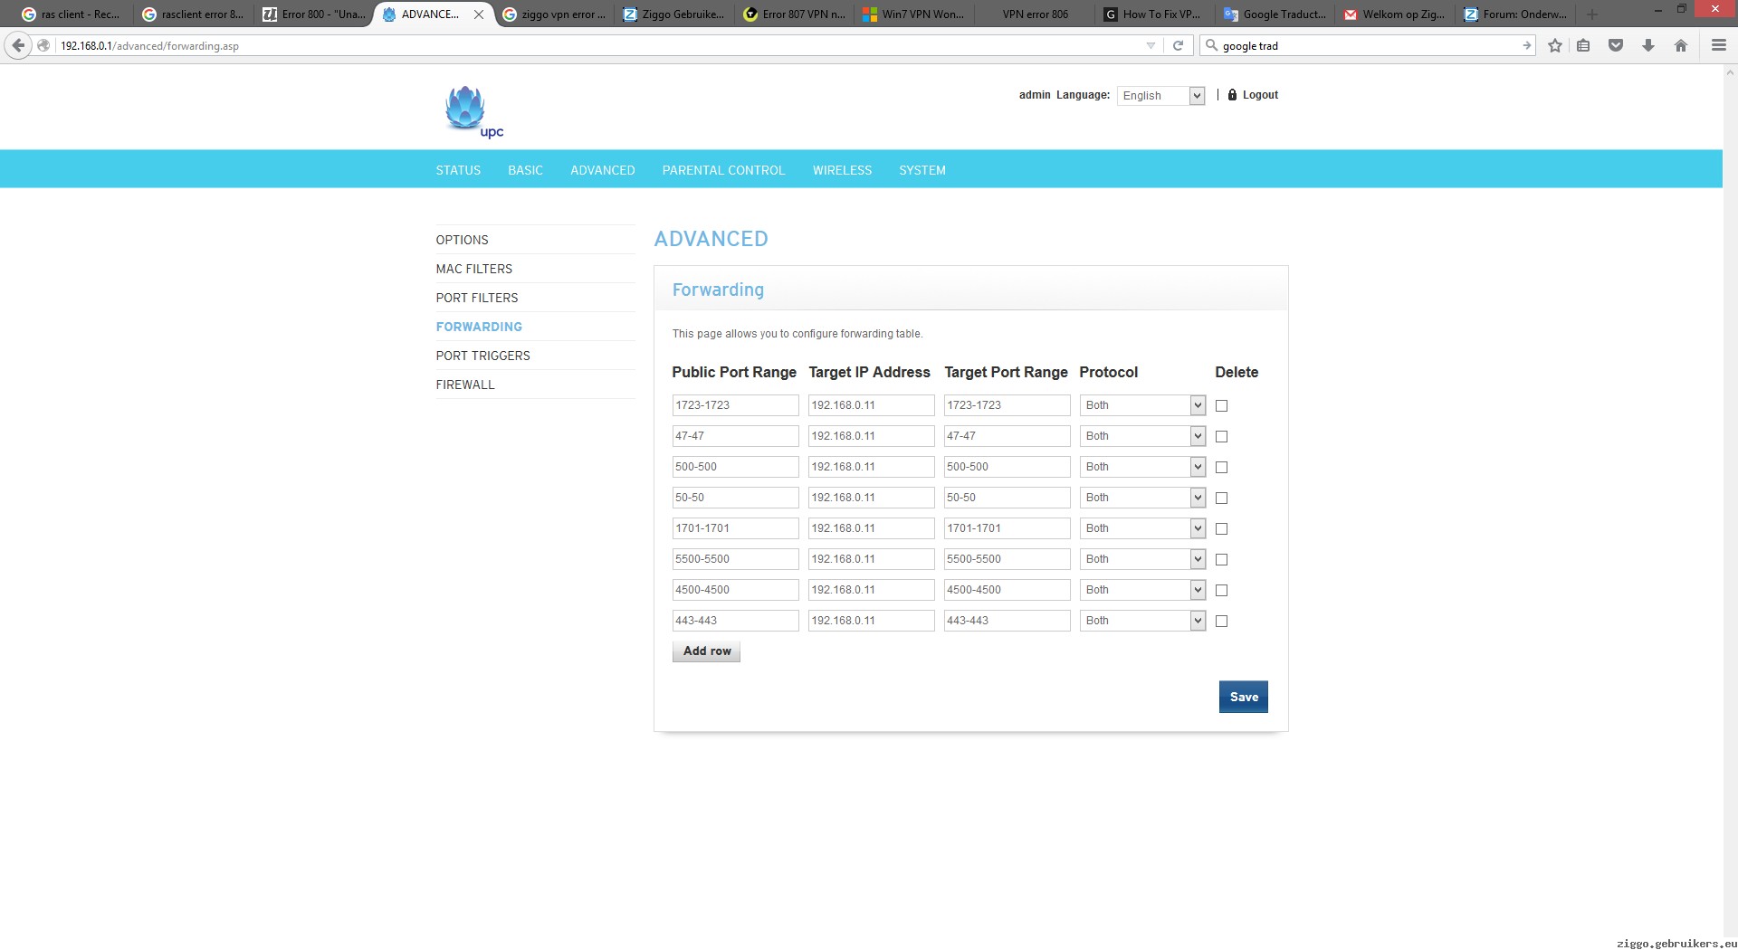The height and width of the screenshot is (950, 1738).
Task: Open Protocol dropdown for 1723-1723 row
Action: pyautogui.click(x=1142, y=405)
